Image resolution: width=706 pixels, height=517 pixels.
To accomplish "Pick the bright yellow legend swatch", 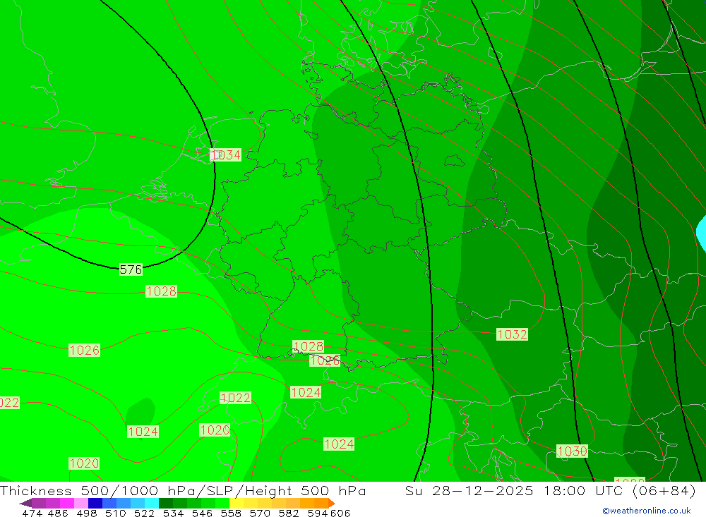I will [237, 503].
